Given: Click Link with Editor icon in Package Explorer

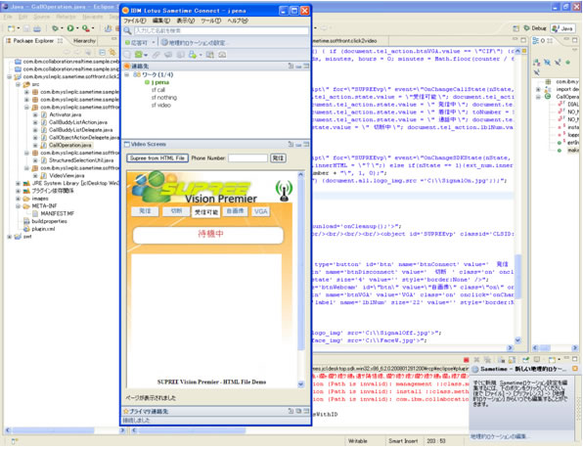Looking at the screenshot, I should pyautogui.click(x=112, y=52).
